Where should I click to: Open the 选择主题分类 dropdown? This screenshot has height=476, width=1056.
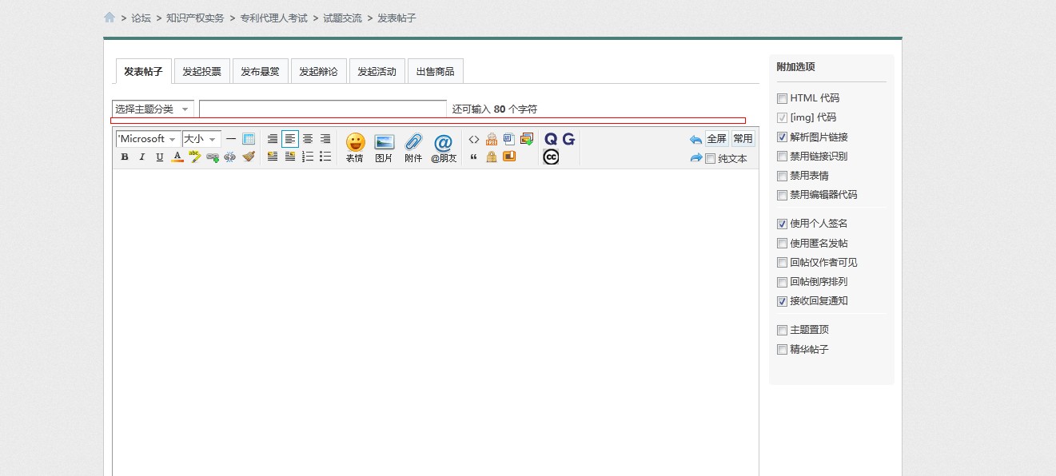click(x=152, y=109)
